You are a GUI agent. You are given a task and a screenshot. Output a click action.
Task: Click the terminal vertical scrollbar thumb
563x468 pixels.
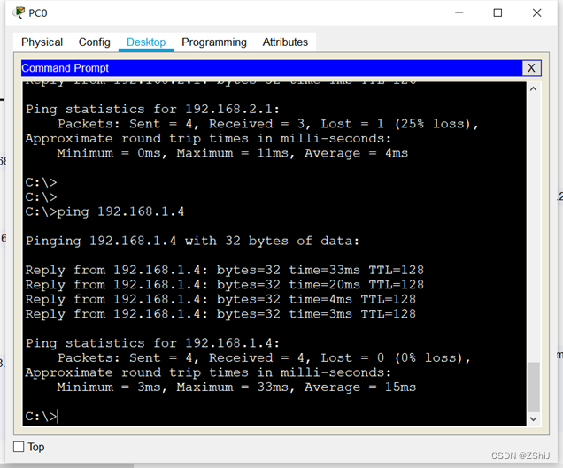coord(534,387)
